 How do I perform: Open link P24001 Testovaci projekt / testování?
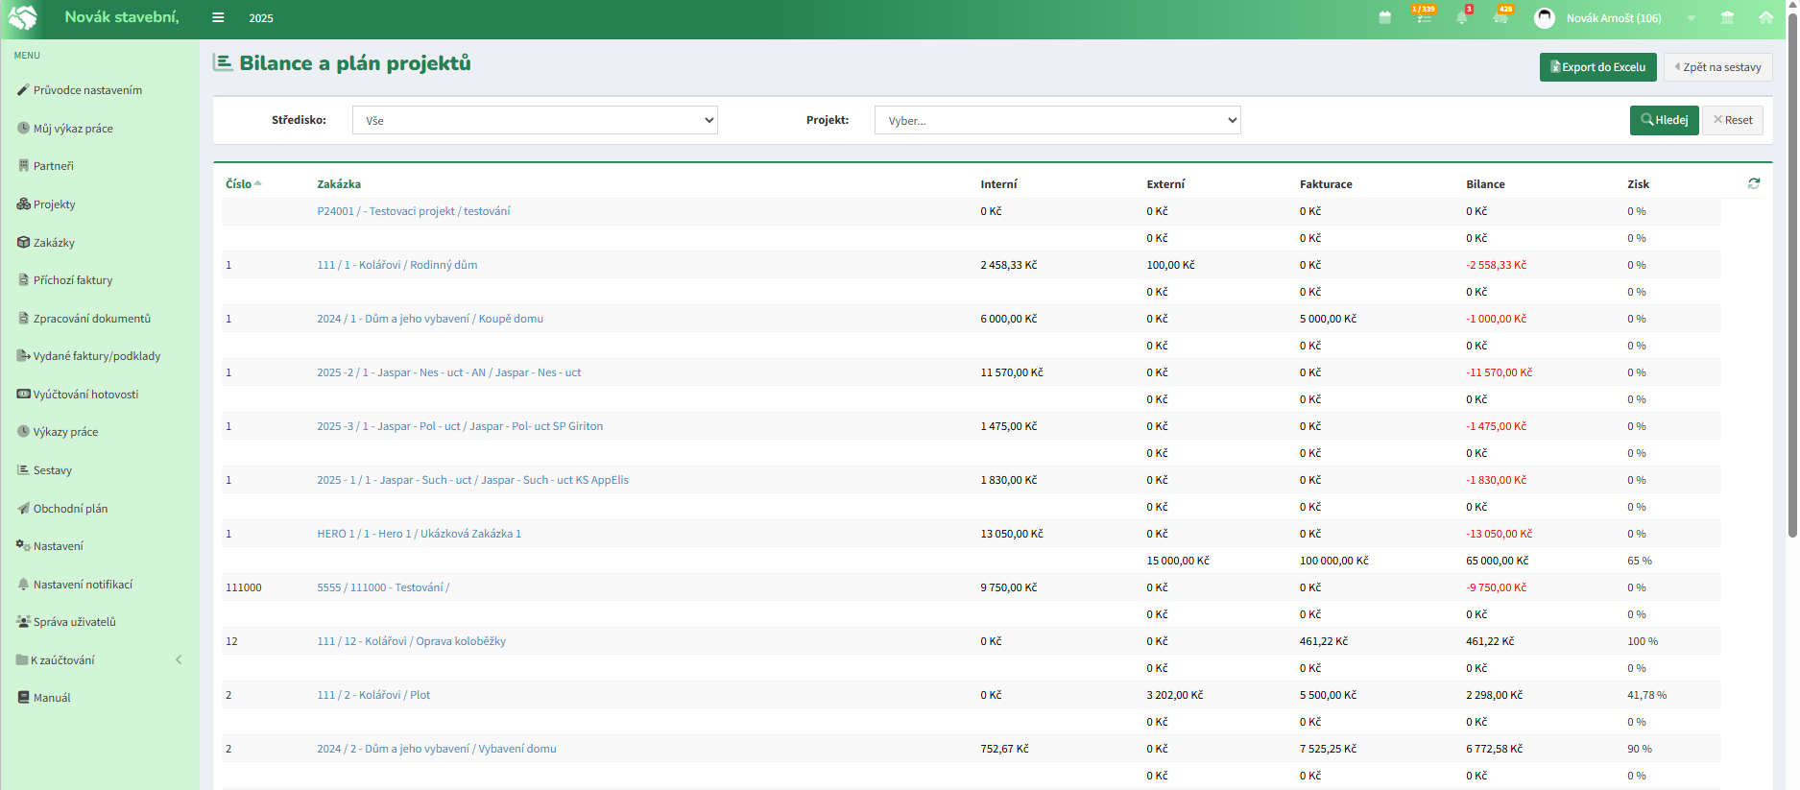click(414, 211)
